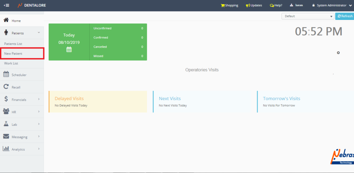354x173 pixels.
Task: Open the Scheduler calendar icon
Action: click(x=6, y=75)
